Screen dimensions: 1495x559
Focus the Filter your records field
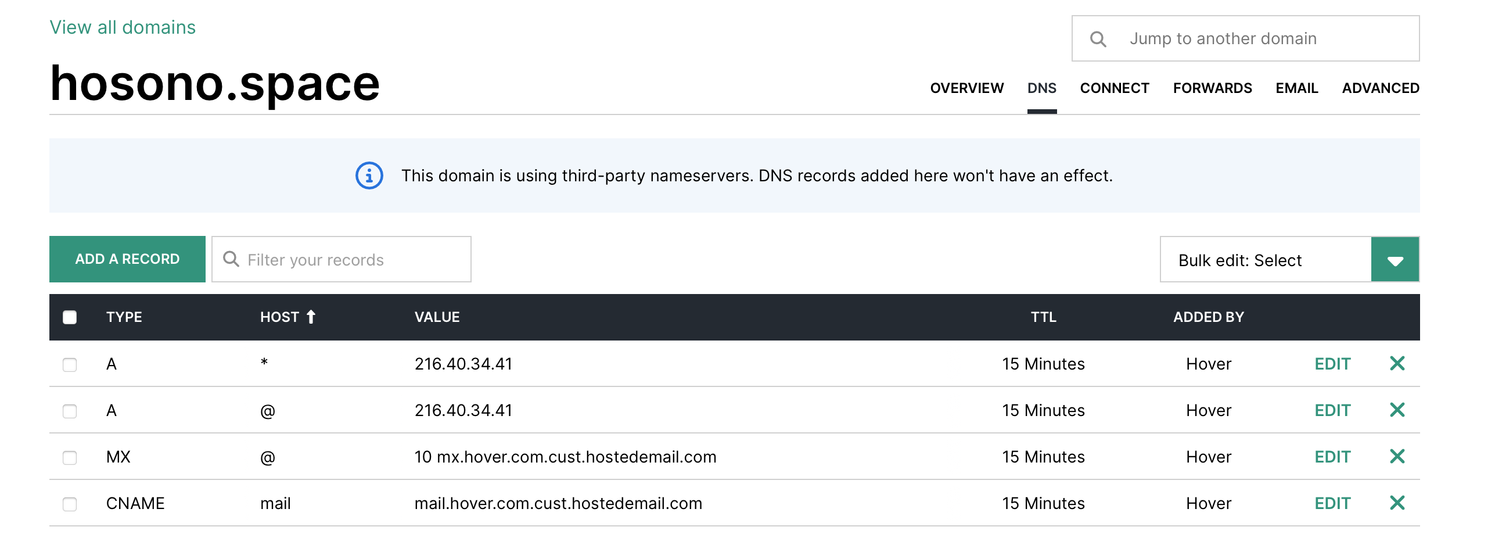pyautogui.click(x=342, y=259)
